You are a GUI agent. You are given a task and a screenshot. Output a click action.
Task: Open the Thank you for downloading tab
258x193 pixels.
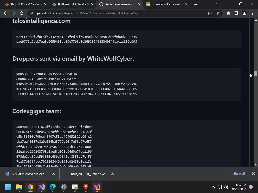click(167, 4)
